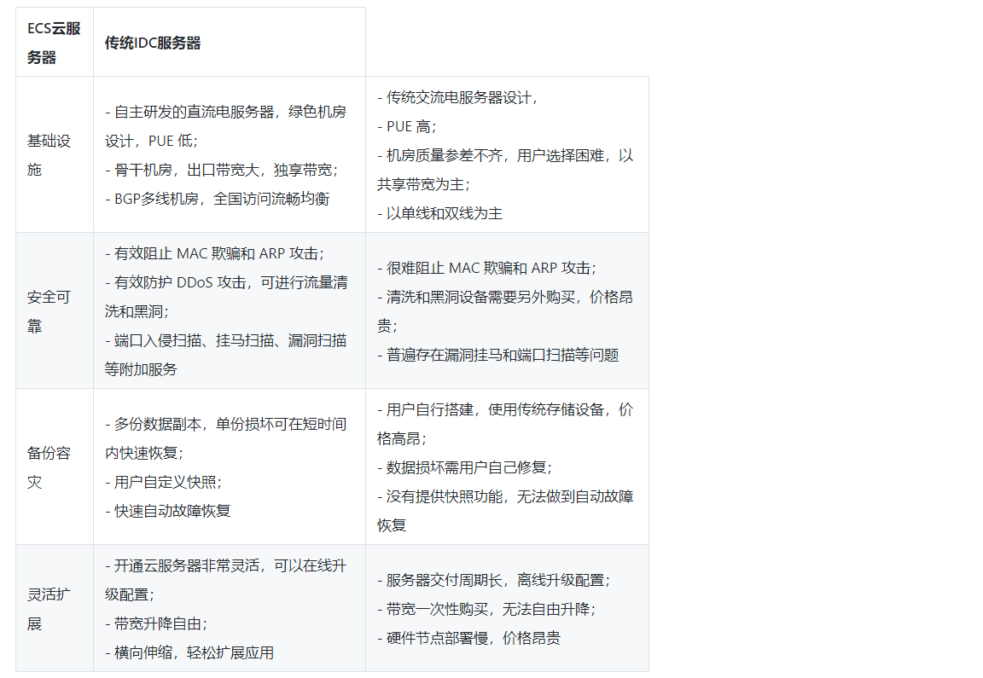Click text 'BGP多线机房，全国访问流畅均衡'
The width and height of the screenshot is (983, 678).
pyautogui.click(x=222, y=199)
